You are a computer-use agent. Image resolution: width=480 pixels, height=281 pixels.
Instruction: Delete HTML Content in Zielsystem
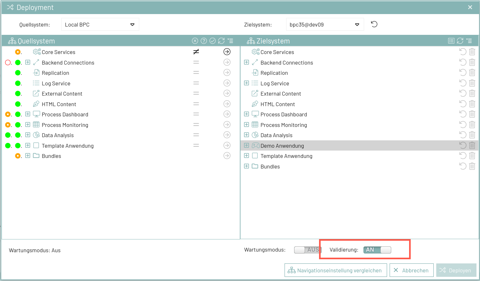coord(472,104)
